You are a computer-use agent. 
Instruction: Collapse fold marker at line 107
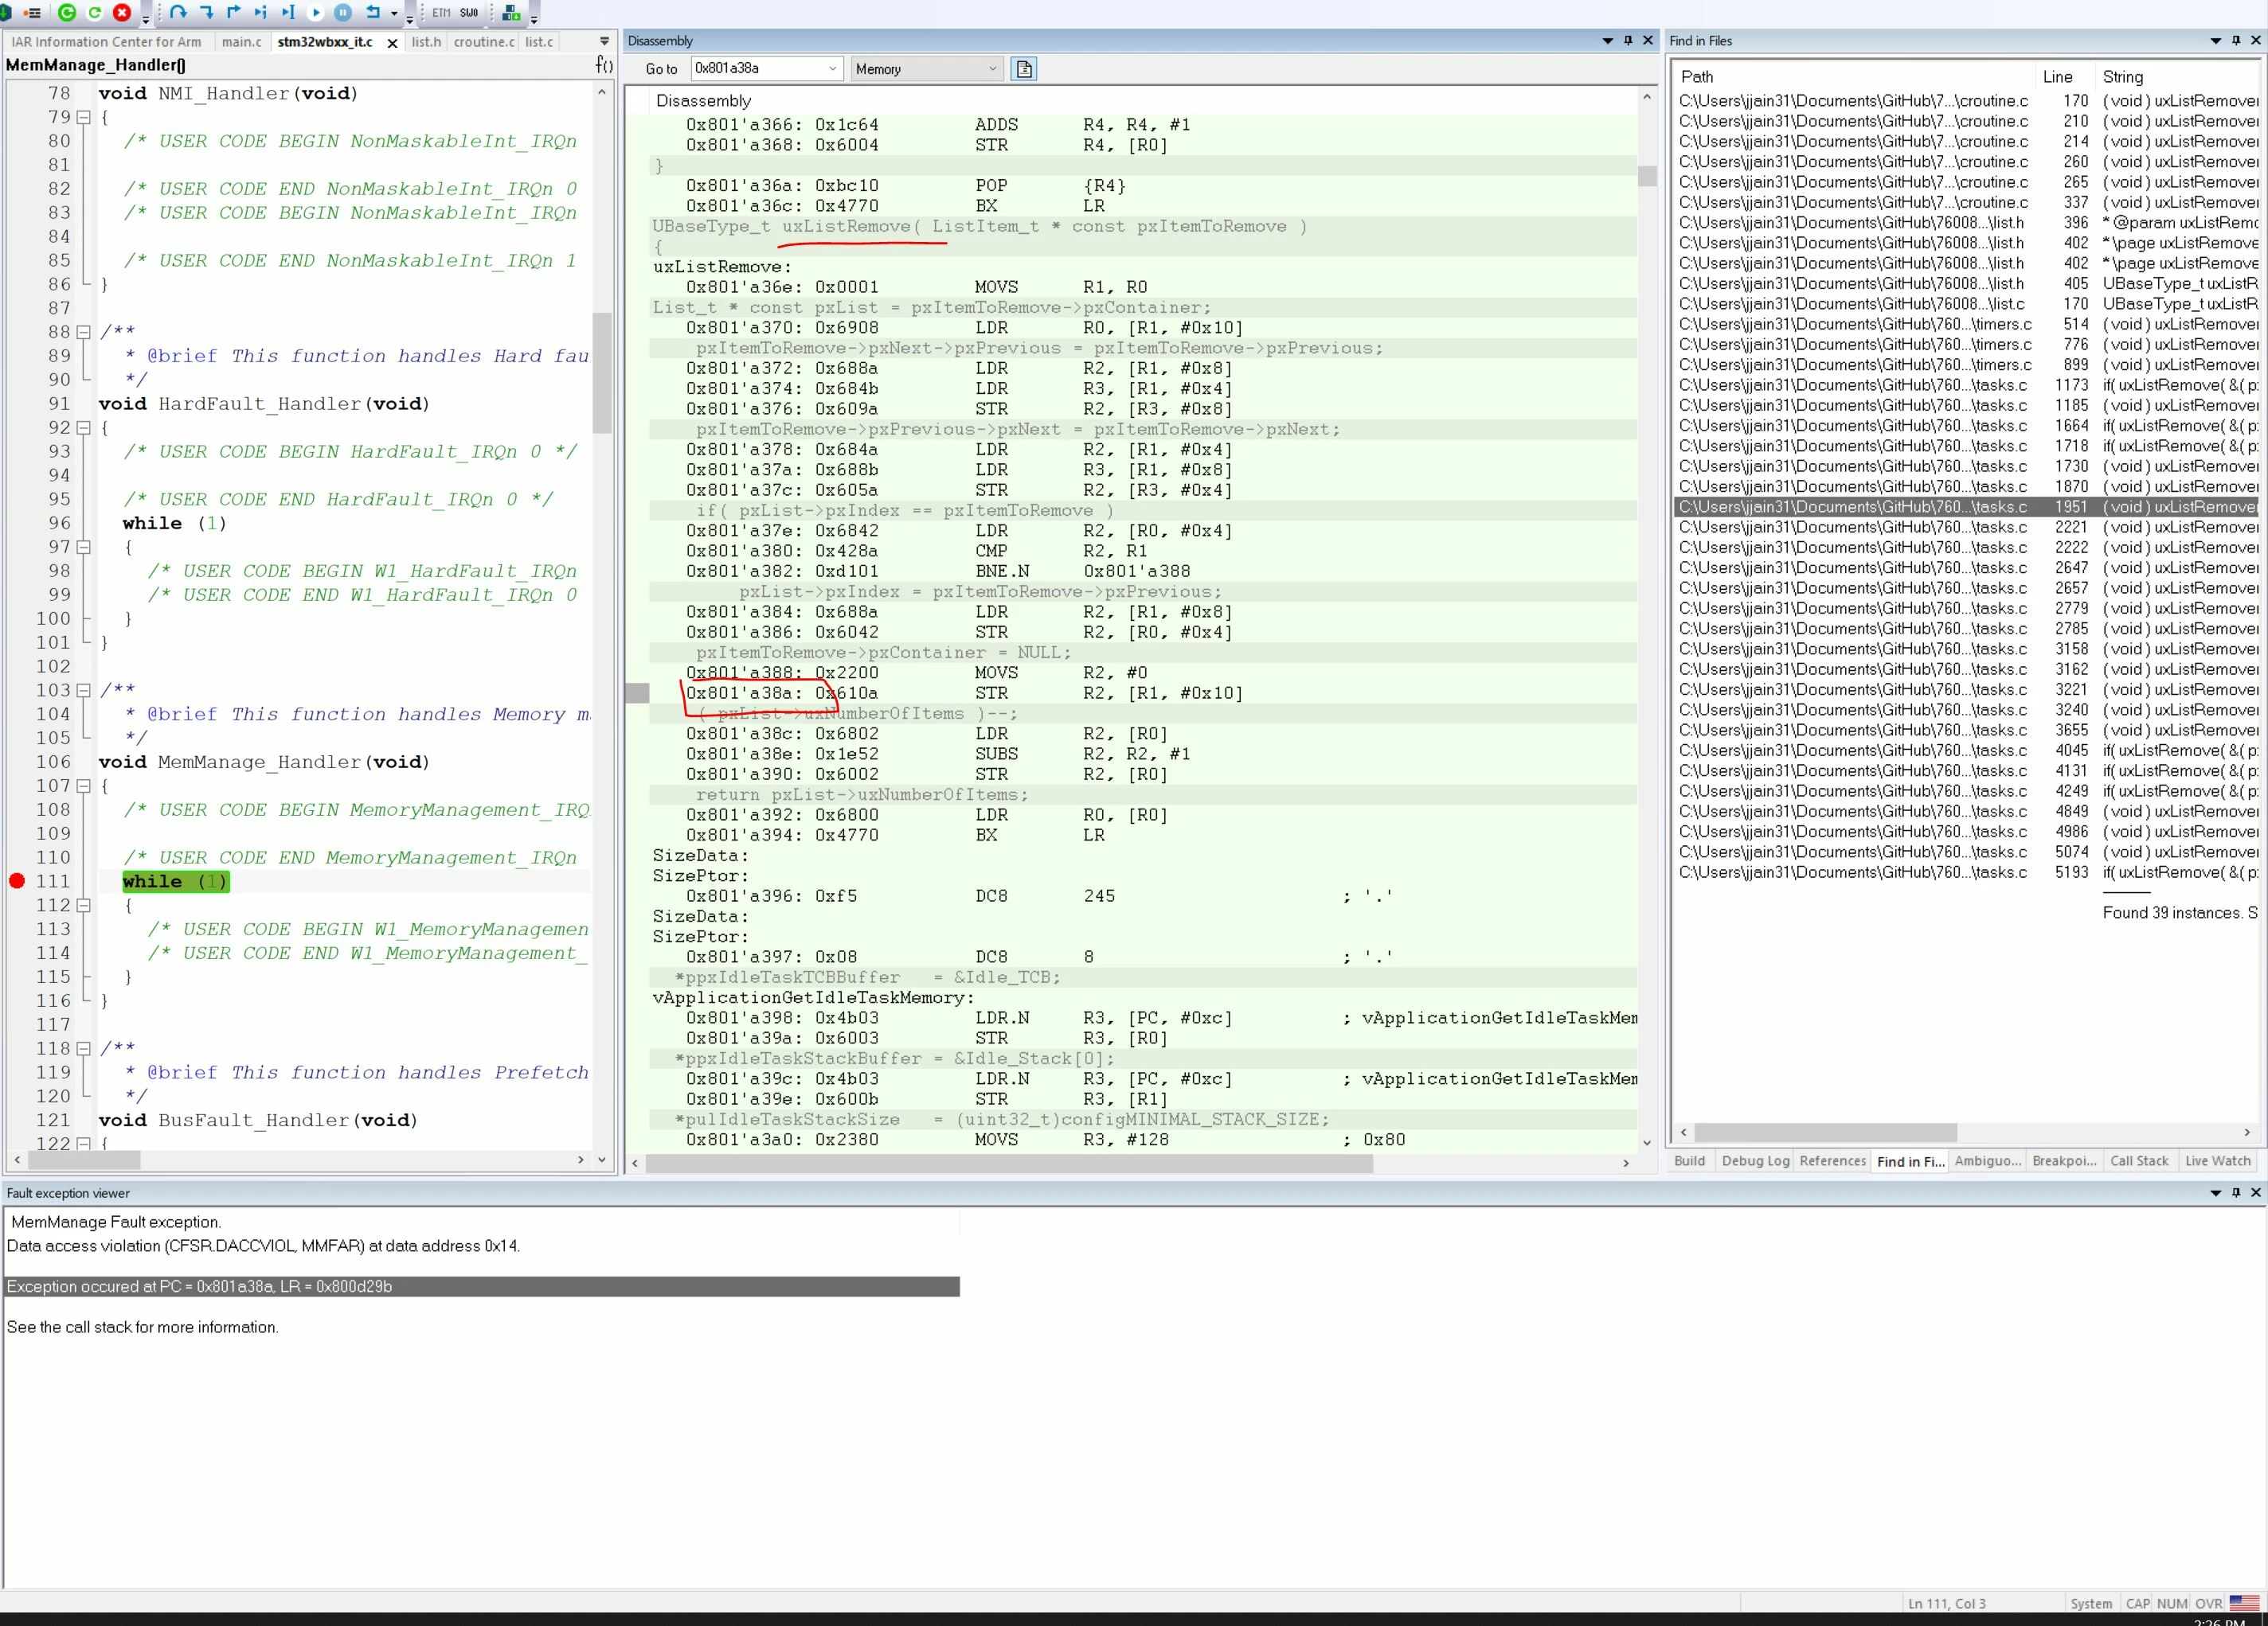point(84,786)
